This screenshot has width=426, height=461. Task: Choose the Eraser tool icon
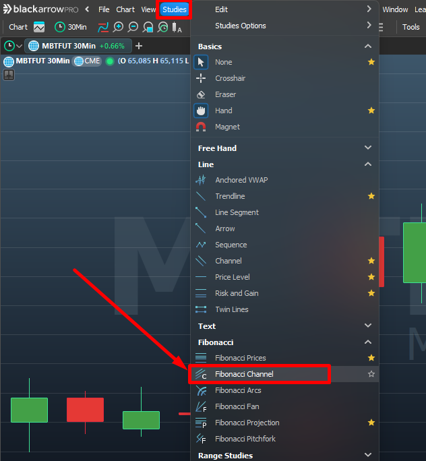click(x=201, y=94)
